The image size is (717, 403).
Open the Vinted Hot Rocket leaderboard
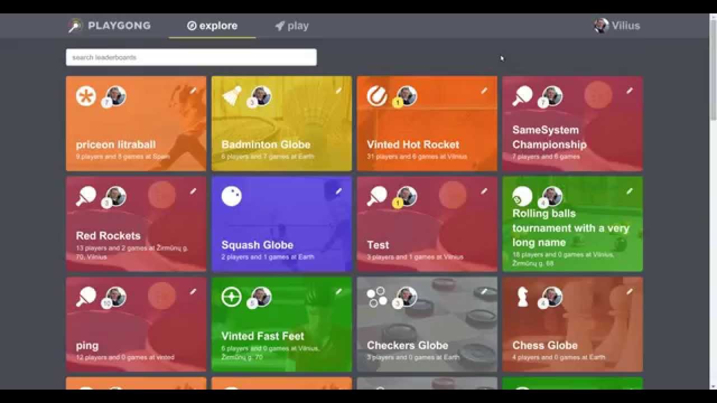[413, 144]
